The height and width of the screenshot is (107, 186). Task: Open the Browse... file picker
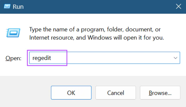click(x=160, y=93)
